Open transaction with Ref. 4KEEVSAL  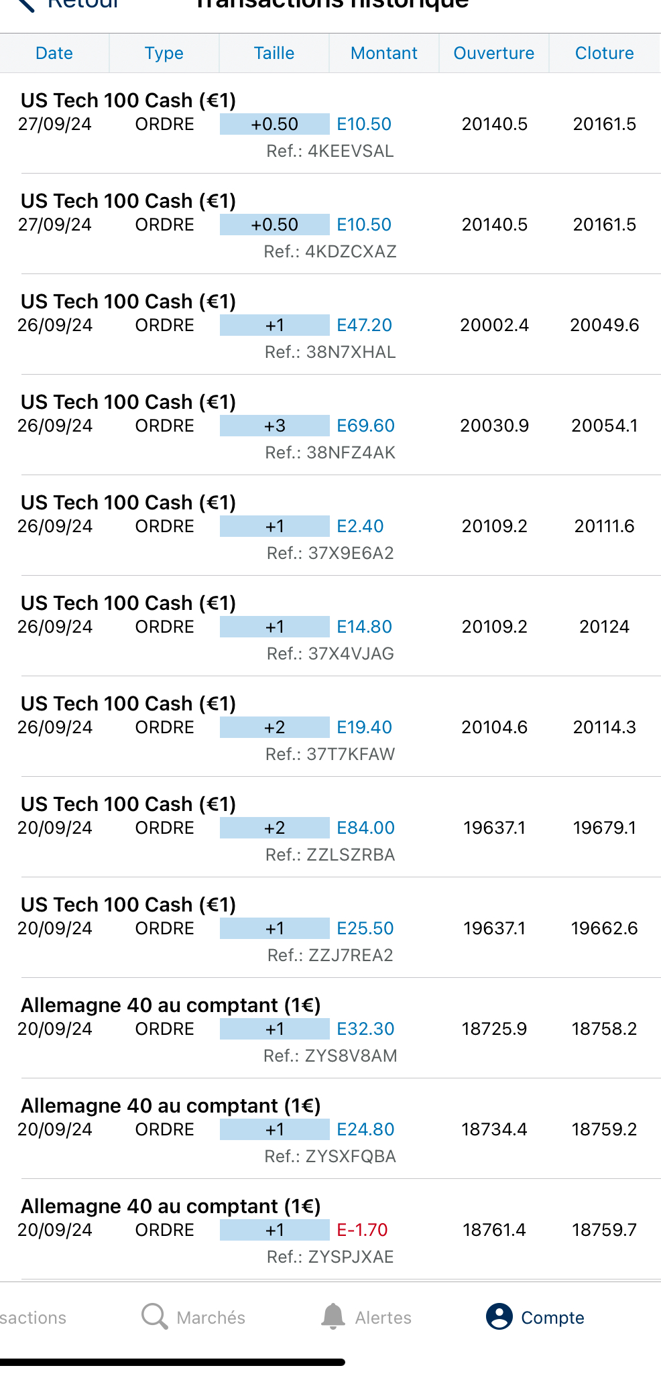(330, 151)
